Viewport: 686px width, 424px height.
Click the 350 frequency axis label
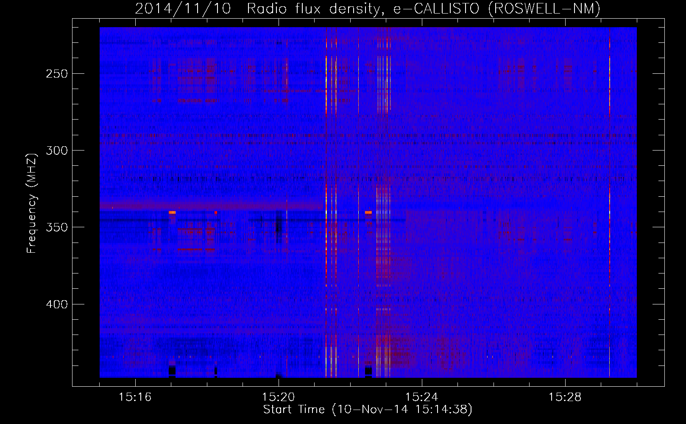click(56, 227)
